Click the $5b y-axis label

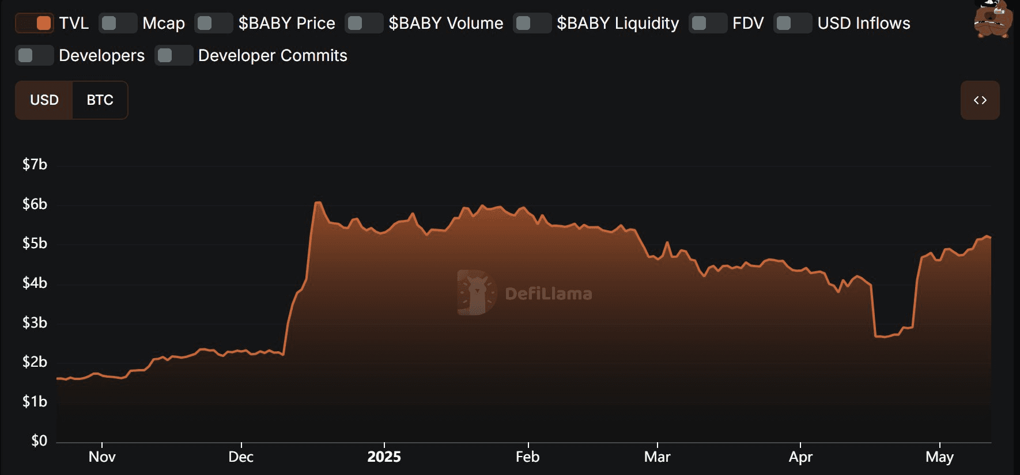click(x=35, y=244)
